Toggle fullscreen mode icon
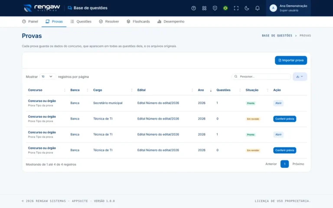 [236, 8]
